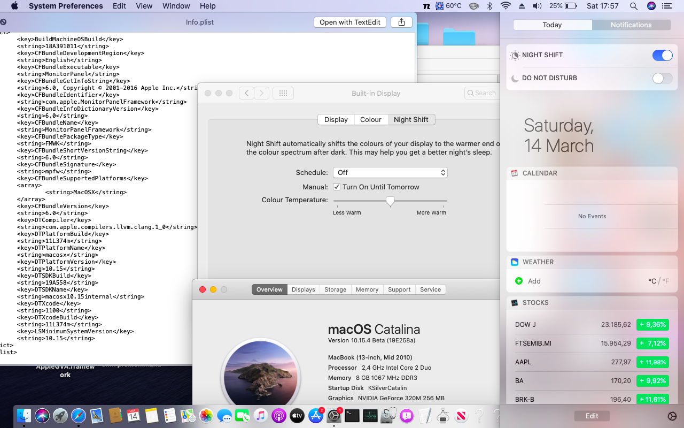
Task: Open the View menu
Action: pyautogui.click(x=144, y=6)
